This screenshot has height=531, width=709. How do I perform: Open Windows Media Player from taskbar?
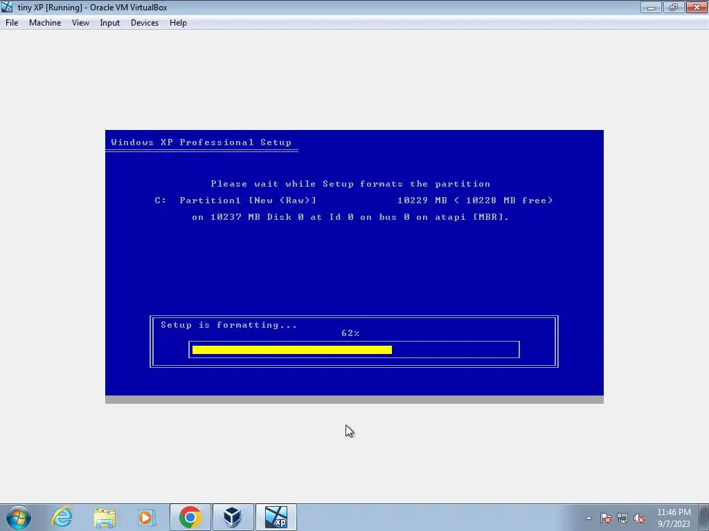[147, 517]
